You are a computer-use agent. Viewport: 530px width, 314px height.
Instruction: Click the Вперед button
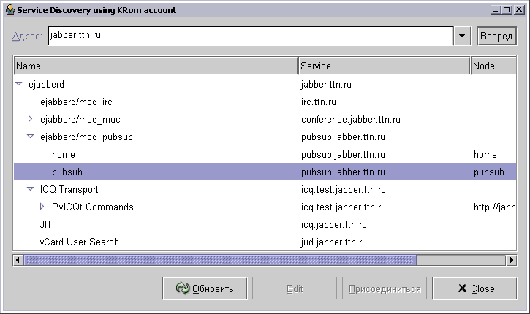coord(496,36)
